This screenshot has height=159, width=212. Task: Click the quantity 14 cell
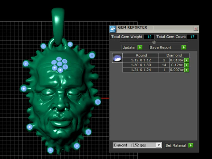[164, 65]
